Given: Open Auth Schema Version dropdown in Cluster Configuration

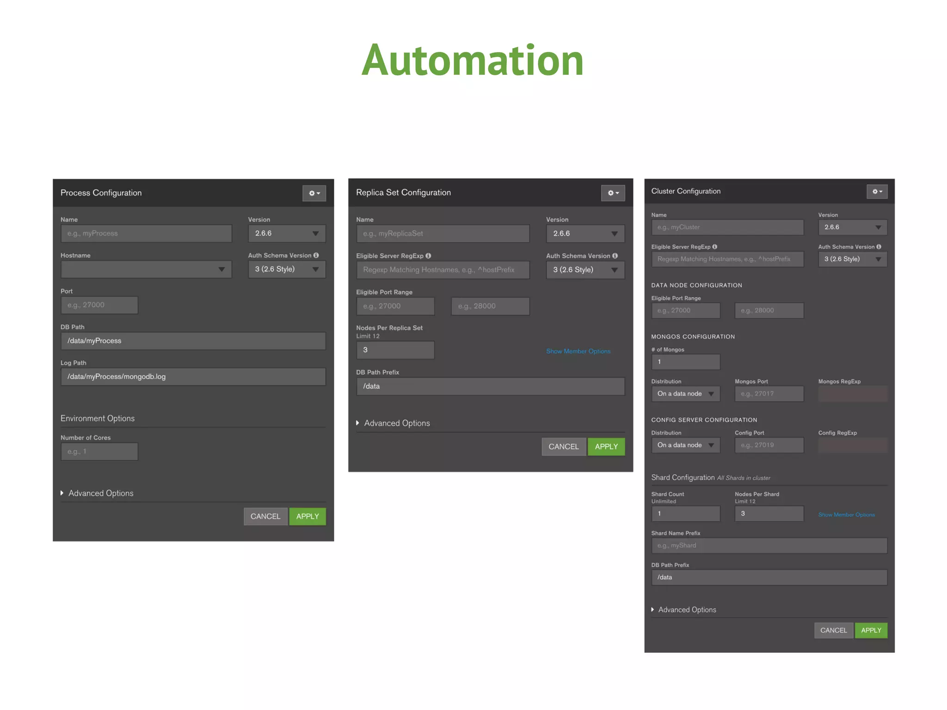Looking at the screenshot, I should pyautogui.click(x=853, y=259).
